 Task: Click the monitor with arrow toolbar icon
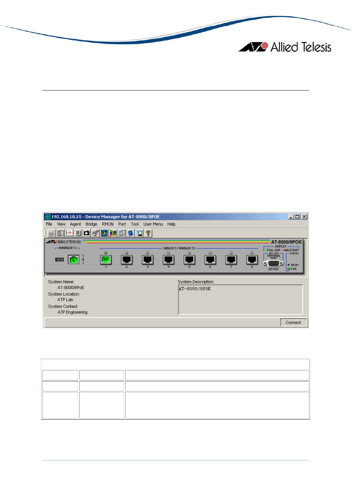click(139, 233)
